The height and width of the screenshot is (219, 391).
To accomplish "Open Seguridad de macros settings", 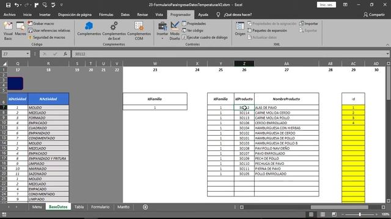I will (46, 38).
